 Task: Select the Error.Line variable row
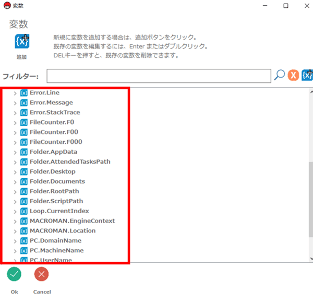point(44,93)
